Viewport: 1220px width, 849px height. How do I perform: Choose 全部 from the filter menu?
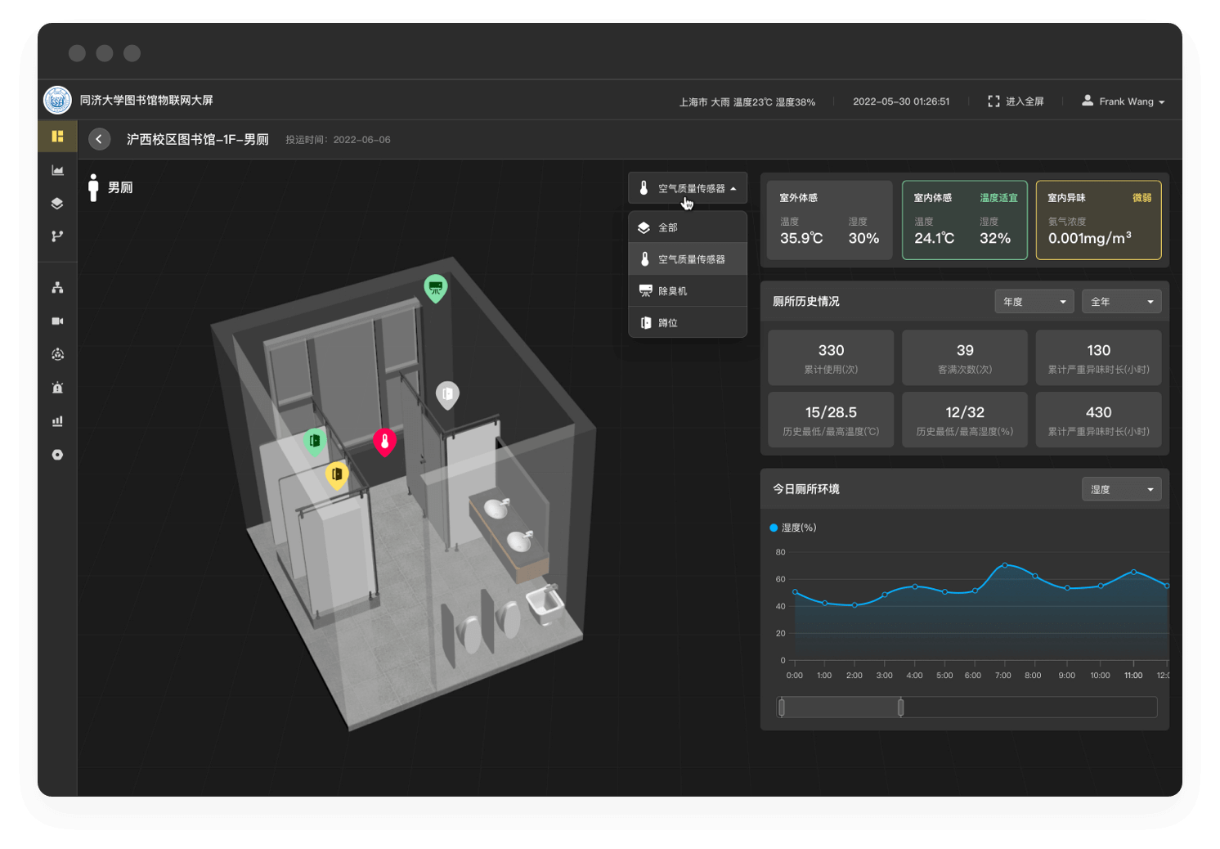[688, 227]
